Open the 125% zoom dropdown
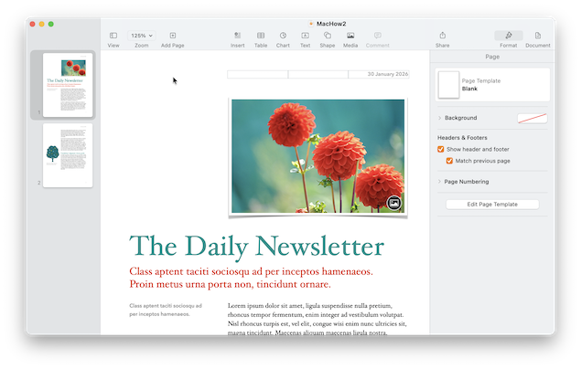Image resolution: width=581 pixels, height=369 pixels. point(142,36)
